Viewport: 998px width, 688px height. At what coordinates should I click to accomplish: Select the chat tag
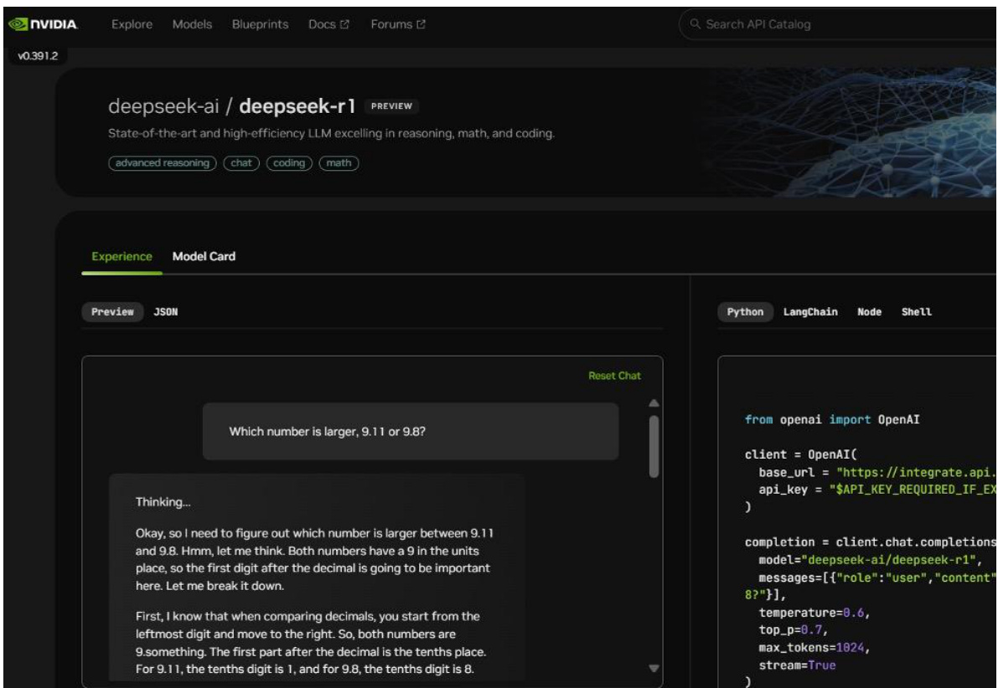[x=241, y=162]
